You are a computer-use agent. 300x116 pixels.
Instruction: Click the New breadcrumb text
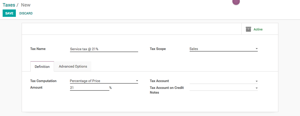[x=26, y=5]
